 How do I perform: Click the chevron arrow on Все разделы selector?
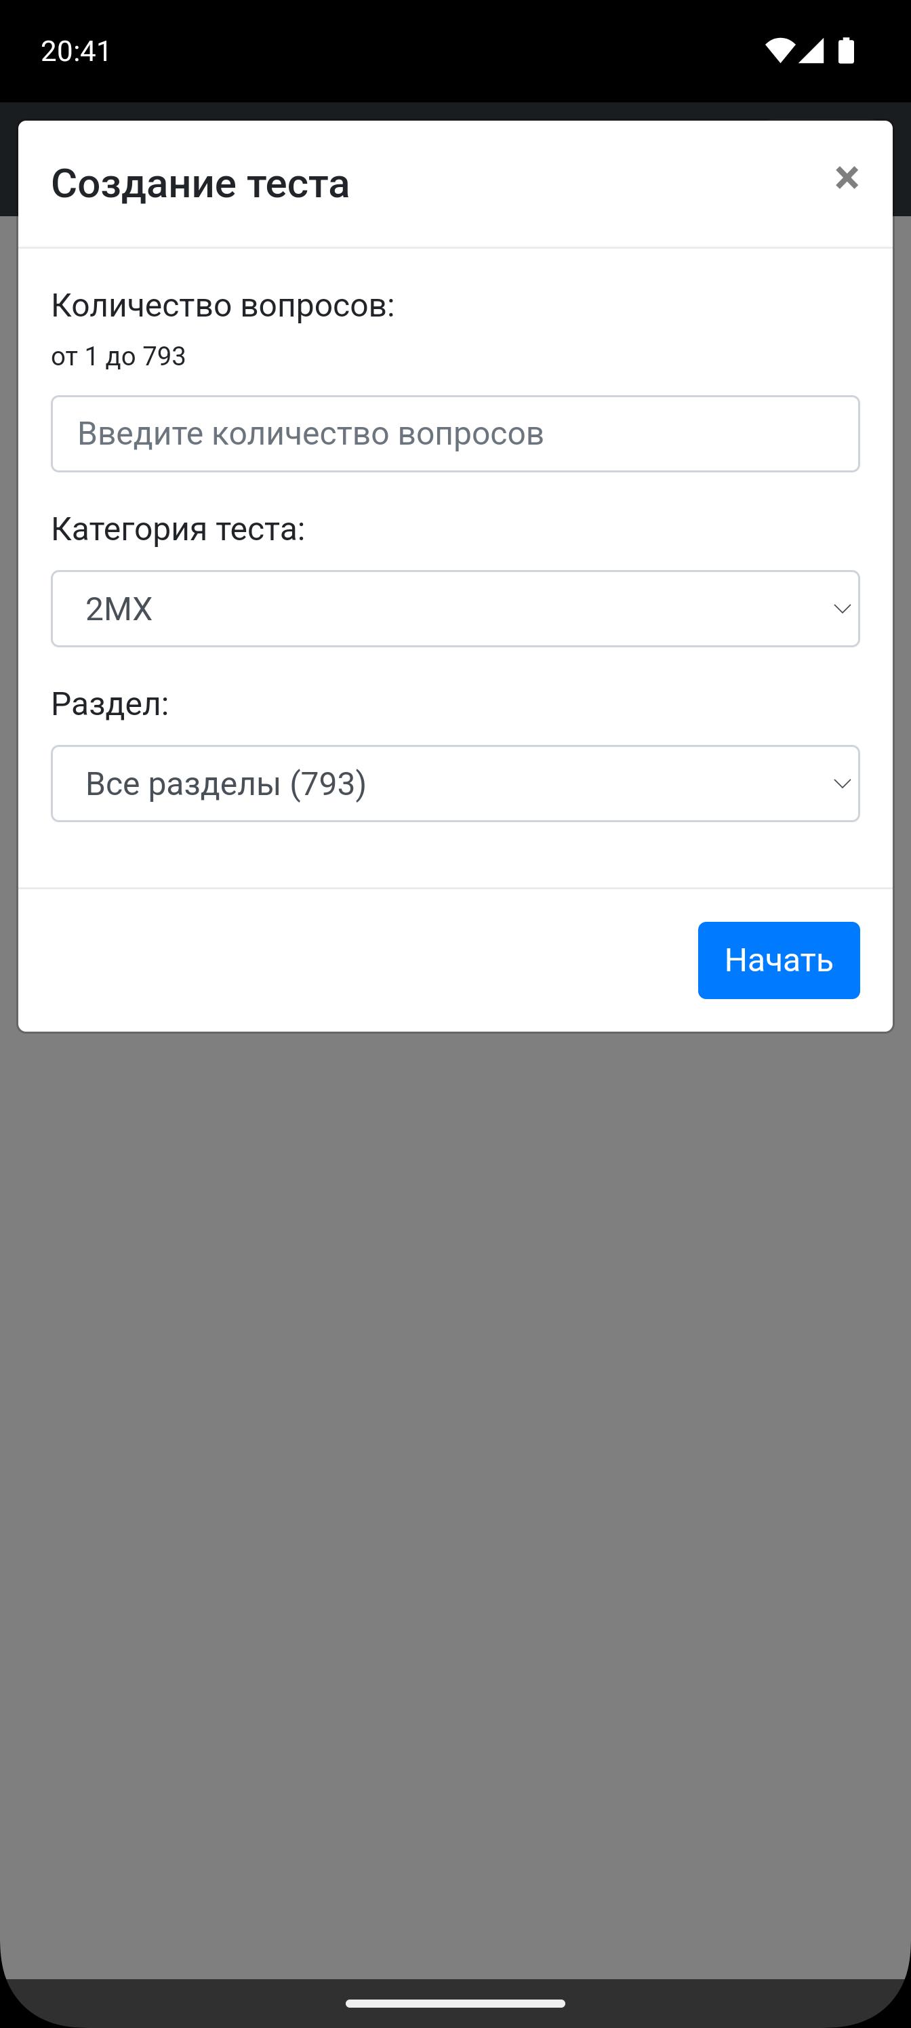[842, 784]
